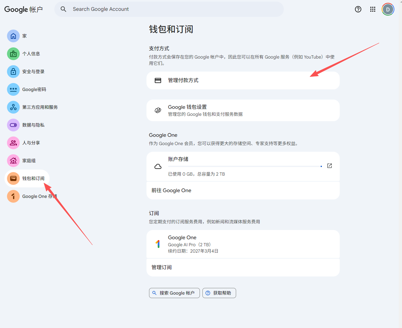Click the account storage usage bar
402x328 pixels.
pyautogui.click(x=245, y=166)
